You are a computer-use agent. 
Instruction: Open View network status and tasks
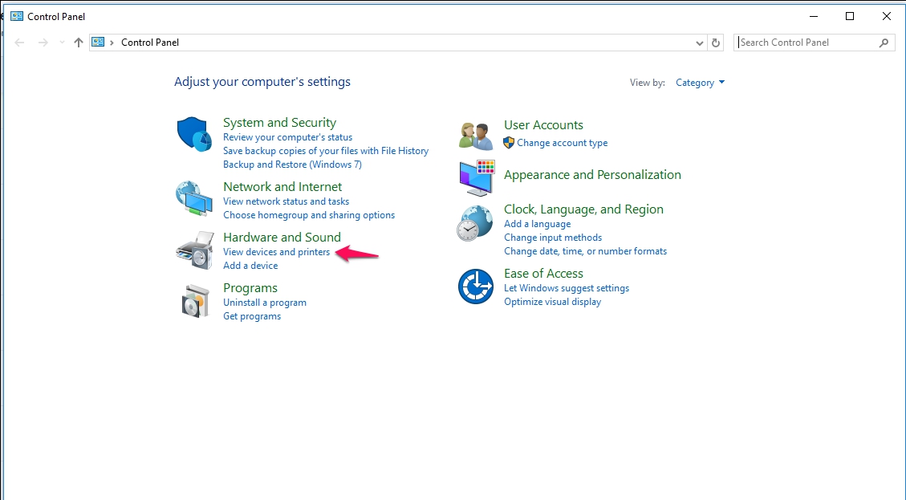click(286, 201)
